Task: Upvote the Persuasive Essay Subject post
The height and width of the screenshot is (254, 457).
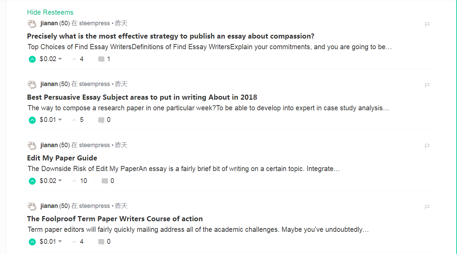Action: (x=32, y=120)
